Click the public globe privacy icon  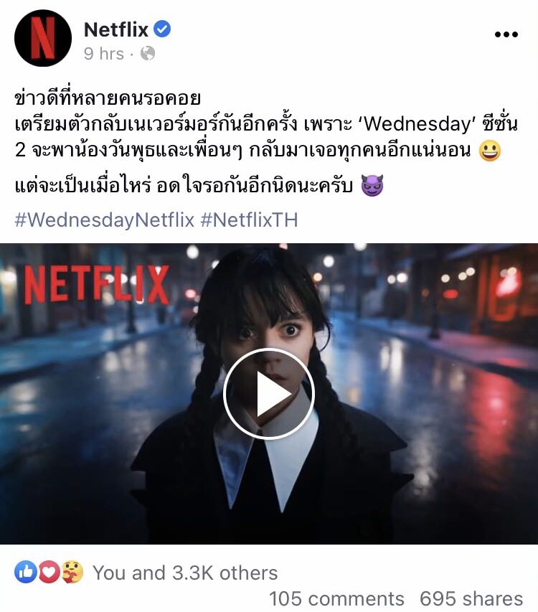148,54
